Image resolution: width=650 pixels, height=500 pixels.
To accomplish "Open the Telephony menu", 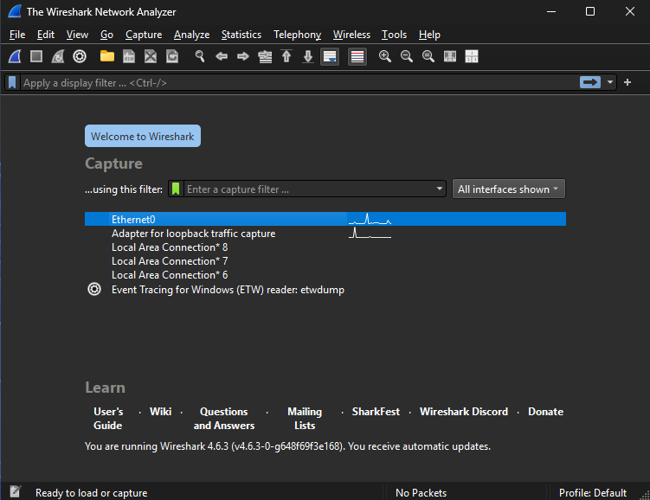I will pos(297,35).
